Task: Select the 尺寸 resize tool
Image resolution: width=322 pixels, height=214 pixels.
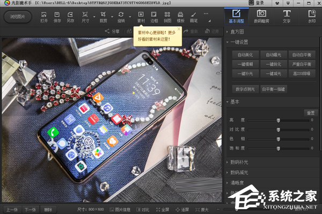Action: click(85, 17)
